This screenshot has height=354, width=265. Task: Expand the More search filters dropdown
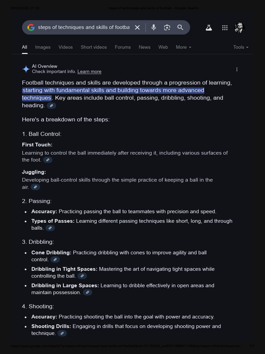coord(184,47)
